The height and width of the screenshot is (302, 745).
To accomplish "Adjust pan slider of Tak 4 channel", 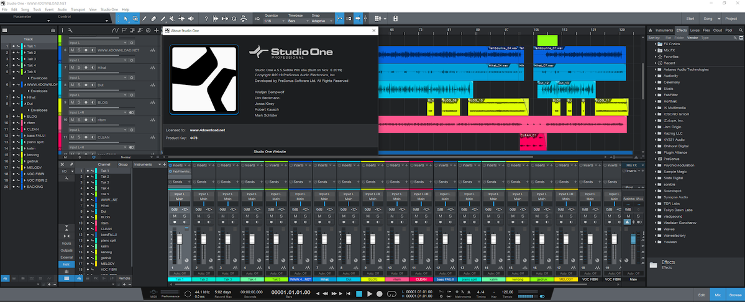I will pos(252,203).
